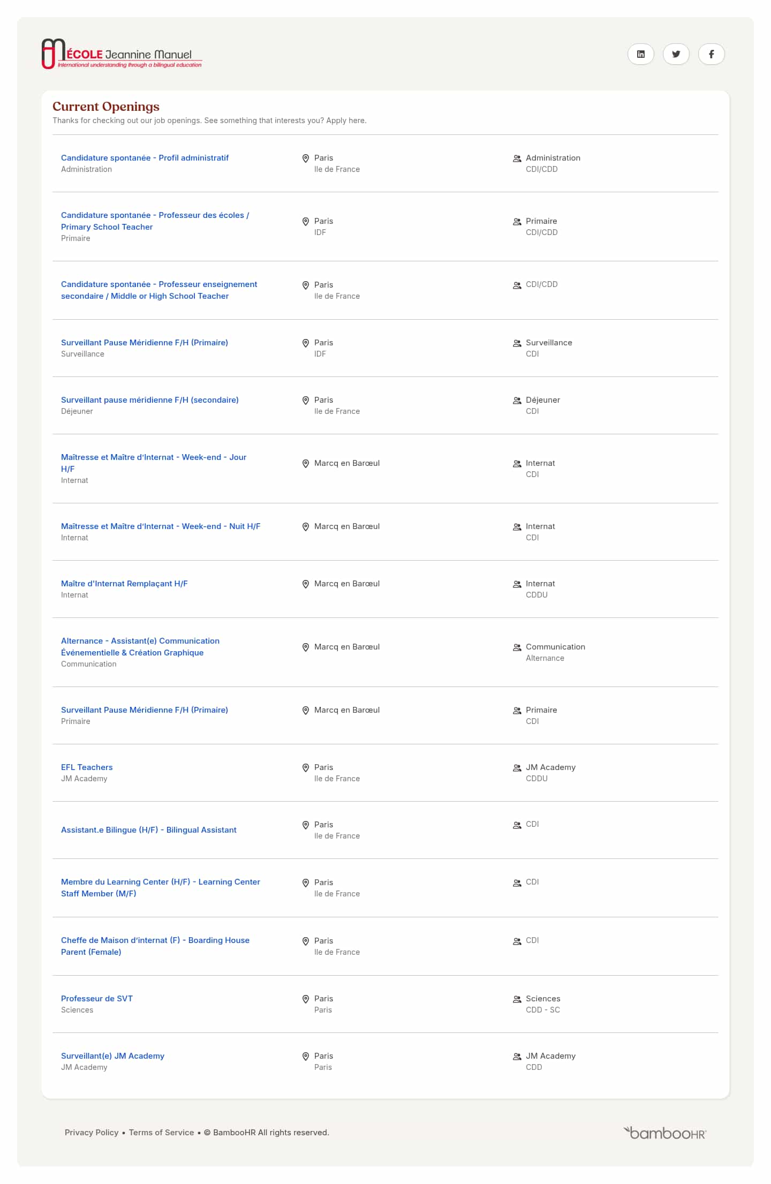Open the EFL Teachers job listing
The width and height of the screenshot is (771, 1184).
tap(87, 767)
